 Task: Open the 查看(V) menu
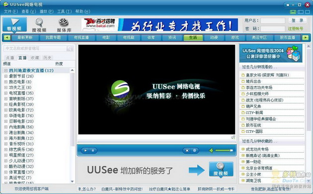click(x=28, y=11)
